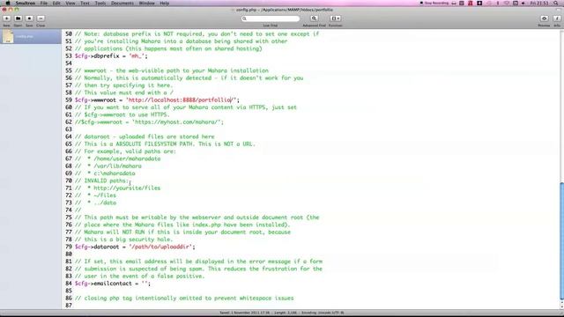Viewport: 564px width, 317px height.
Task: Click Stop Recording in the menu bar
Action: coord(434,3)
